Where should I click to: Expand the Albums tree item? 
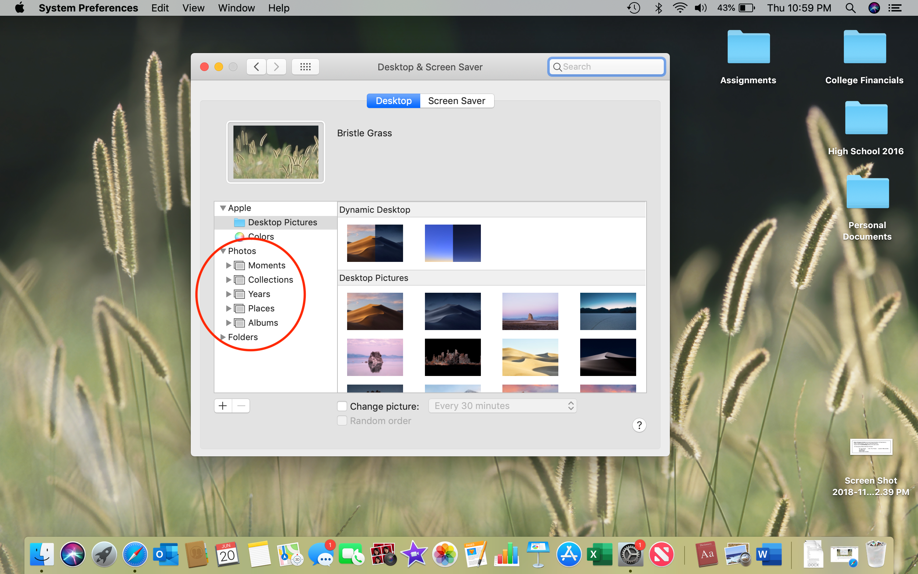(228, 323)
